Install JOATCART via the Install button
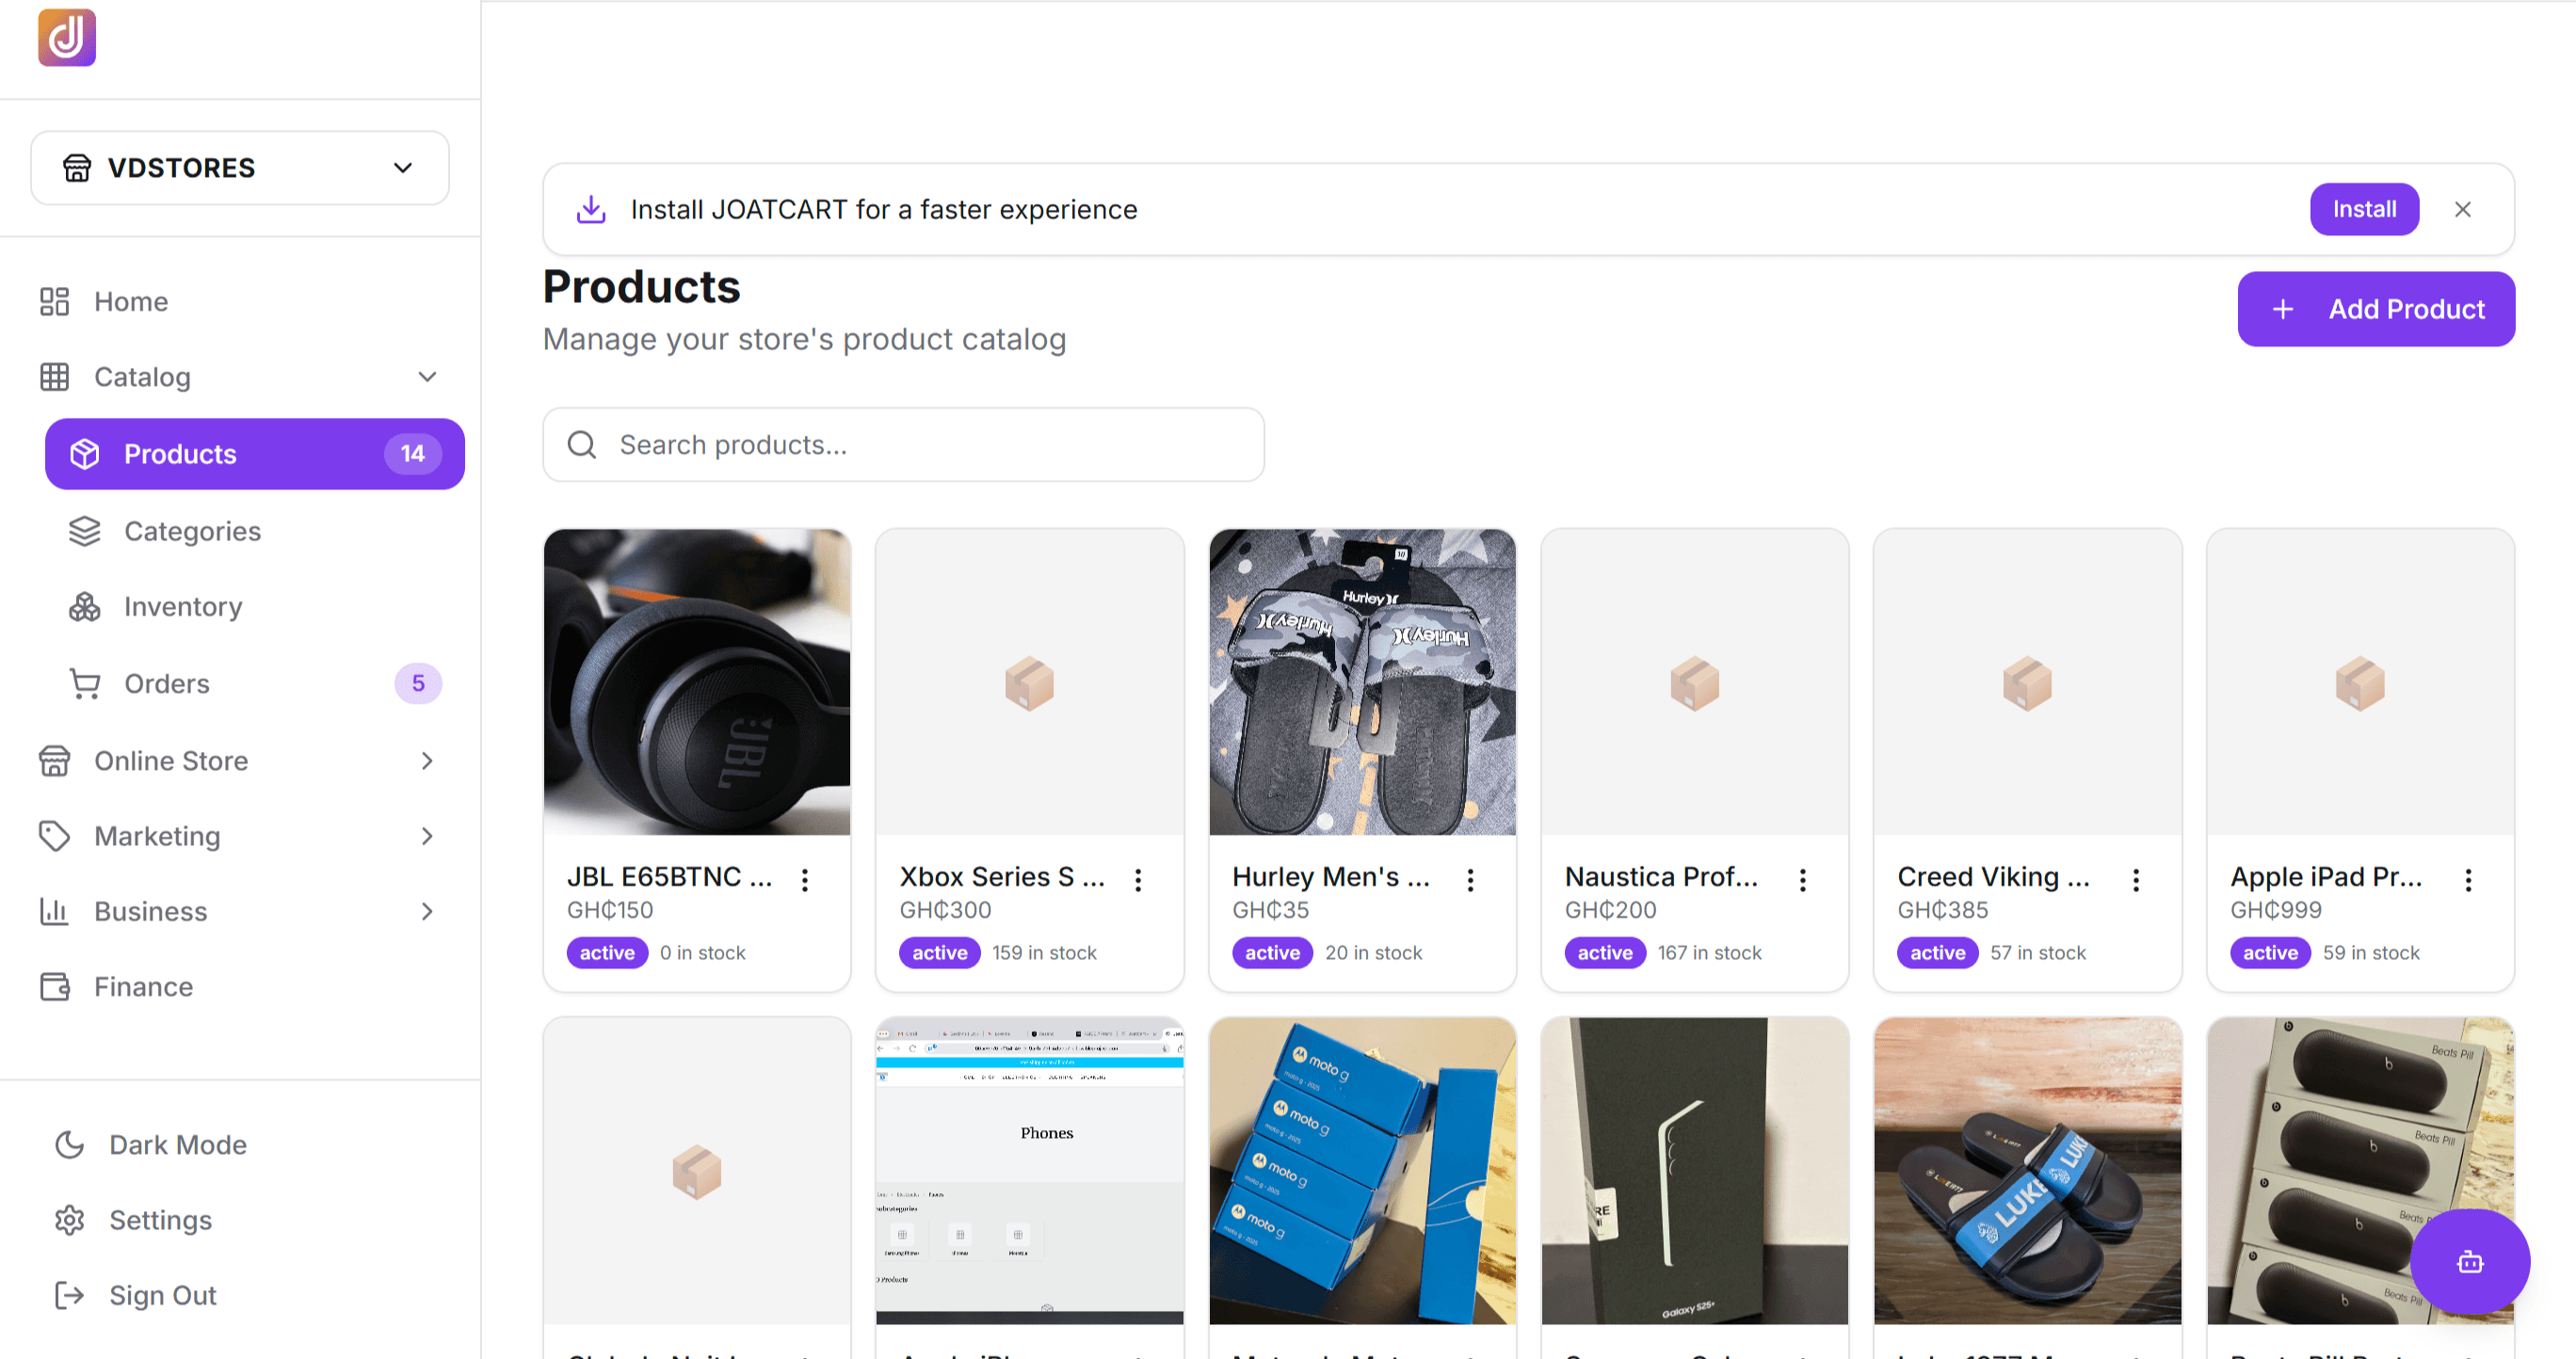 point(2364,209)
